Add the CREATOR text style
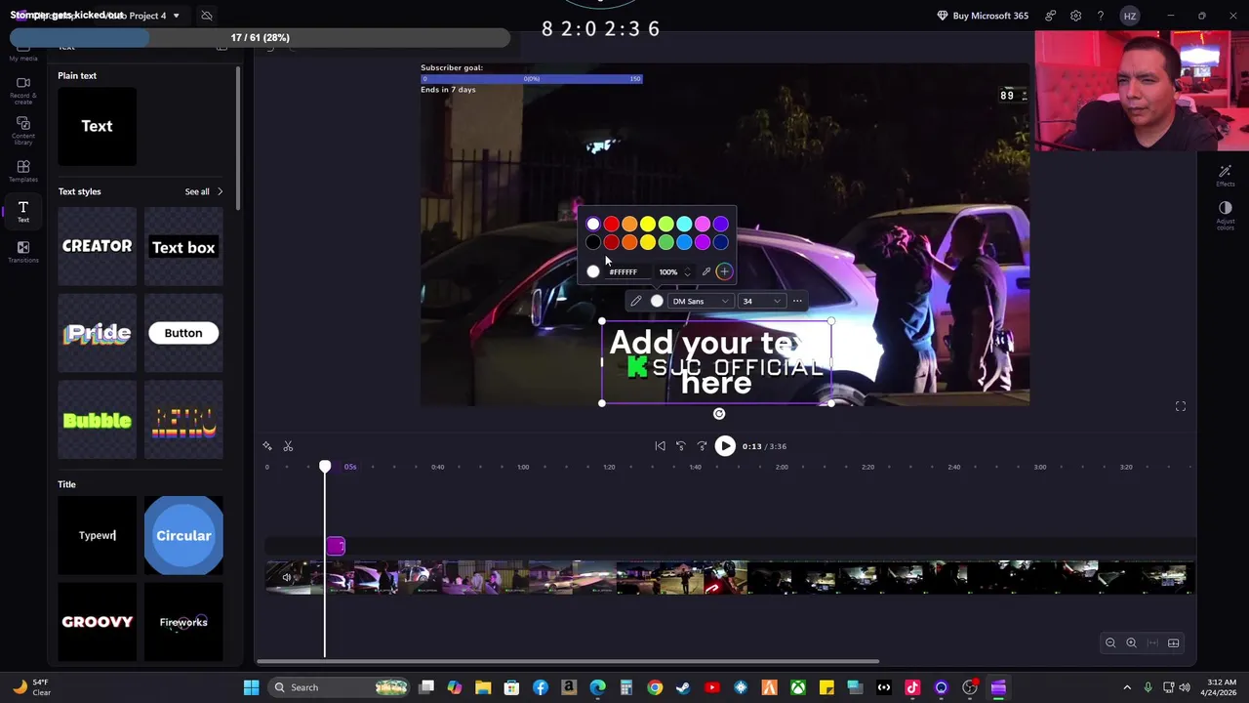Viewport: 1249px width, 703px height. coord(97,246)
